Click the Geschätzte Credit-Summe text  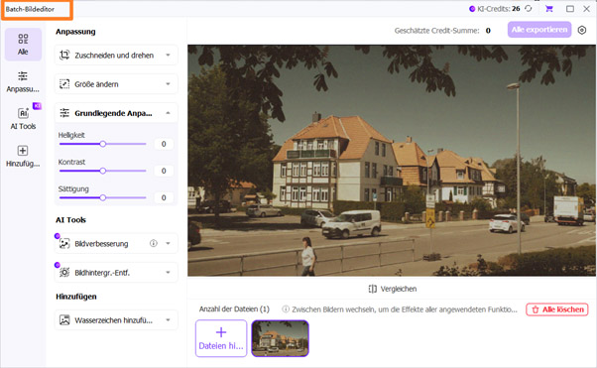436,31
